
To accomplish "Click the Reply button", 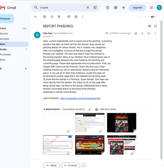I will [51, 165].
